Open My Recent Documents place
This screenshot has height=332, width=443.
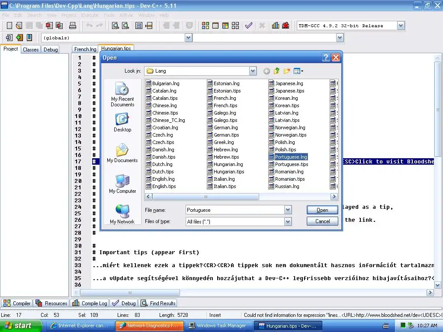122,94
